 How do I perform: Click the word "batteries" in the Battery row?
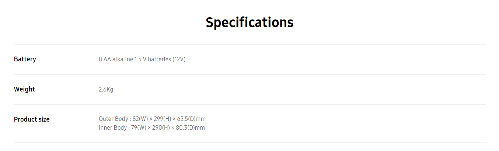click(159, 59)
